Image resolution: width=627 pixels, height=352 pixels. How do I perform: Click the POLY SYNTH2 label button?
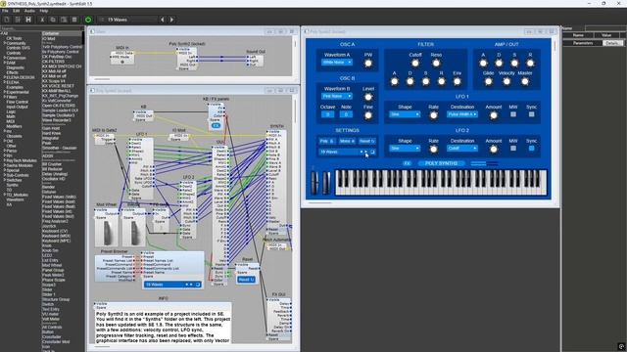pyautogui.click(x=441, y=163)
